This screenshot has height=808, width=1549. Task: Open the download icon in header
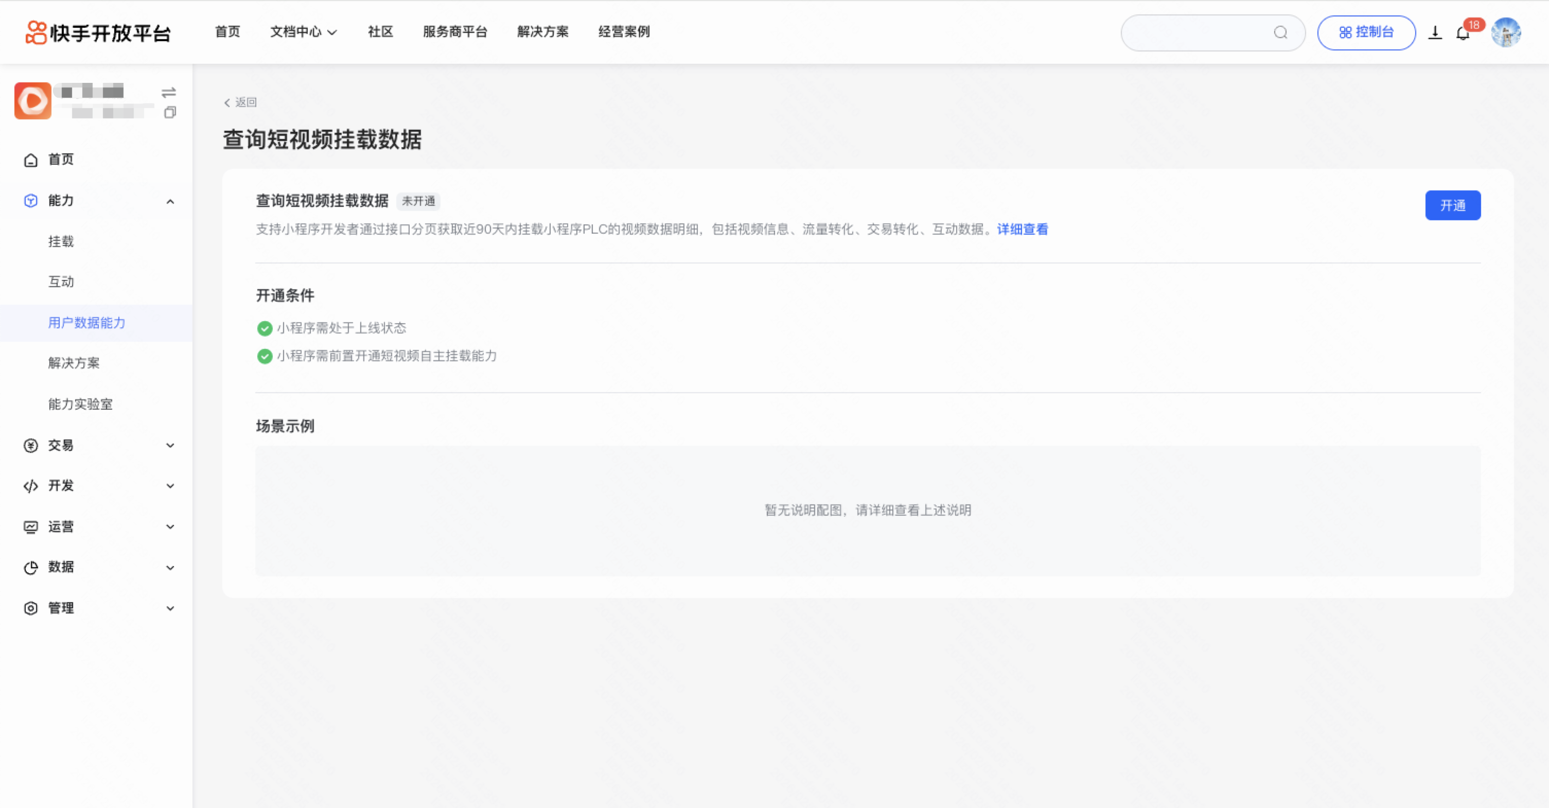tap(1435, 32)
